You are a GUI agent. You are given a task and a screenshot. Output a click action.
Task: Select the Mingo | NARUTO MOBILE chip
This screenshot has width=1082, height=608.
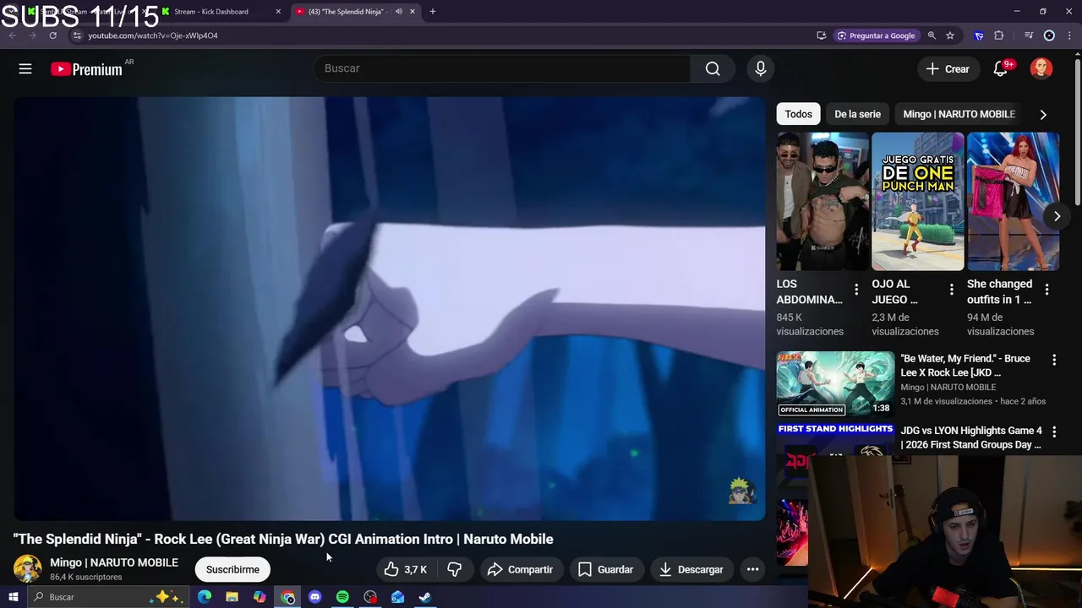coord(959,114)
